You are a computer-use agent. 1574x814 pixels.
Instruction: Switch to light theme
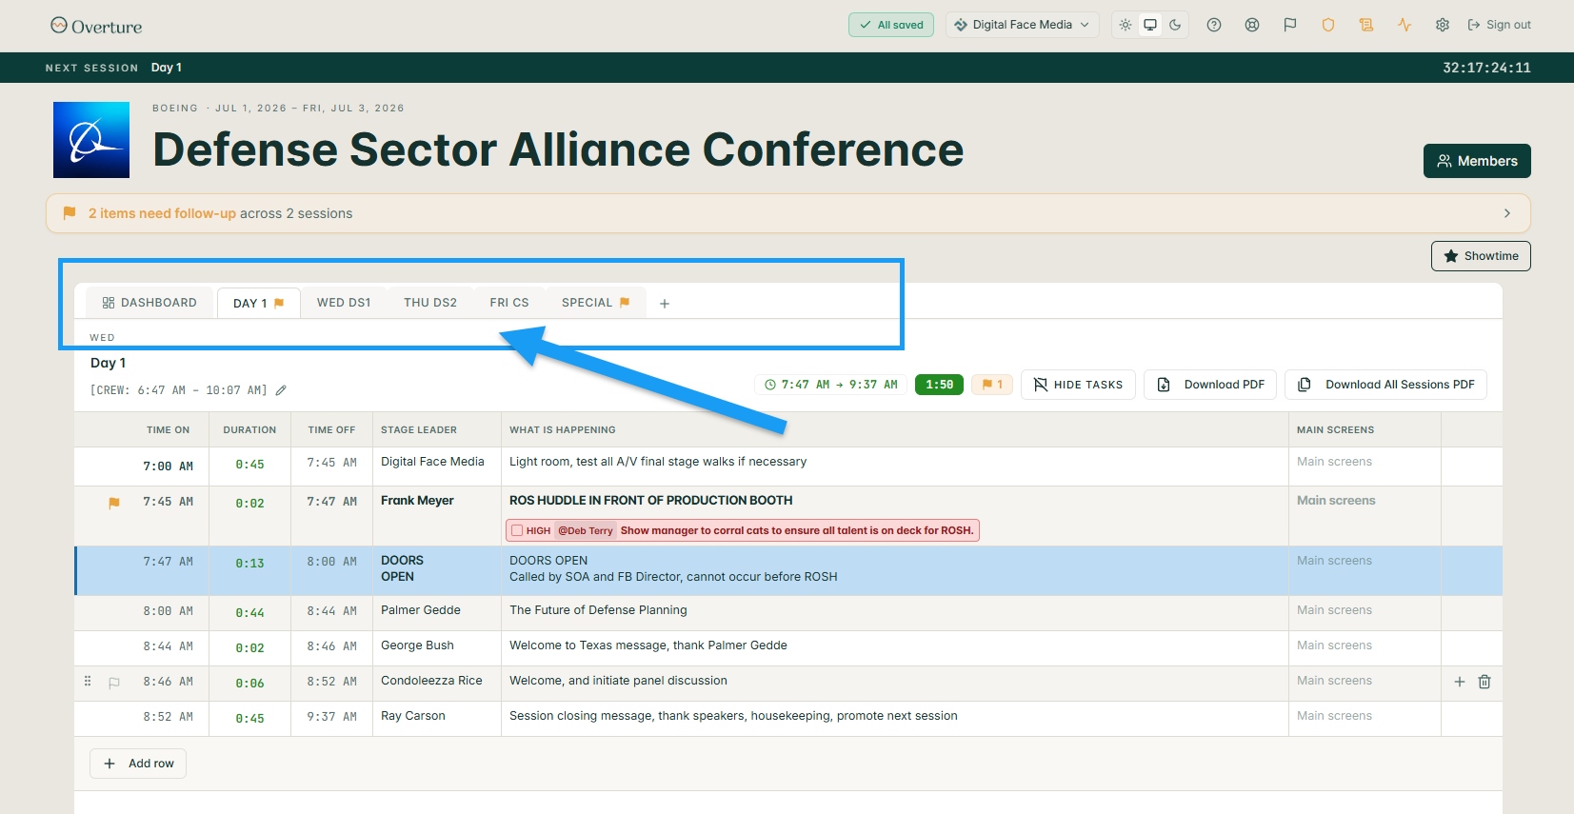1126,25
